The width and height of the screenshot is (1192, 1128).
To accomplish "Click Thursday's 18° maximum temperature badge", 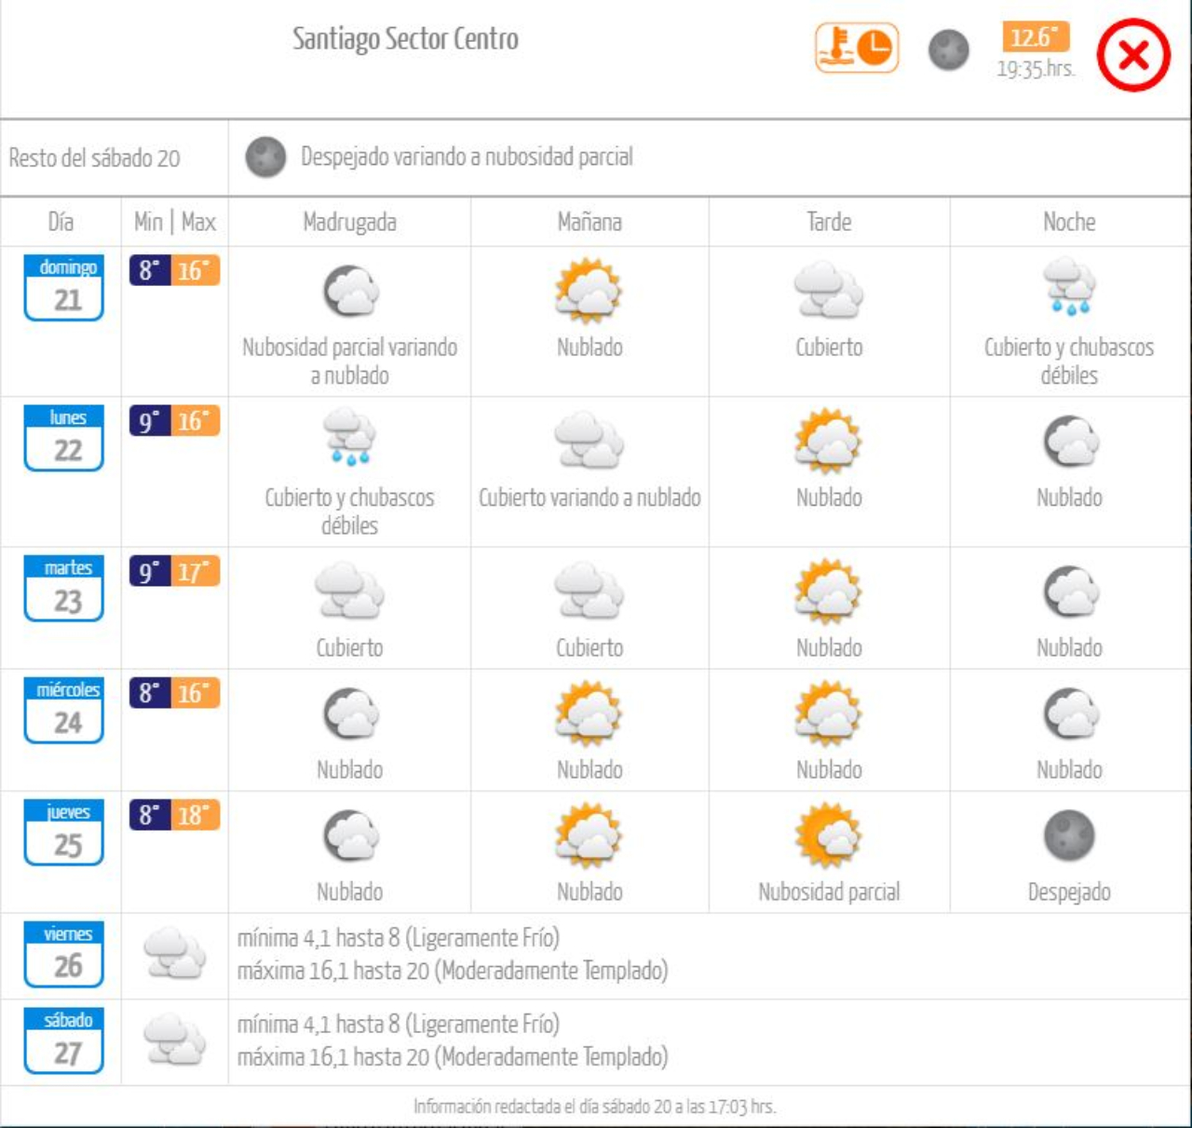I will (195, 815).
